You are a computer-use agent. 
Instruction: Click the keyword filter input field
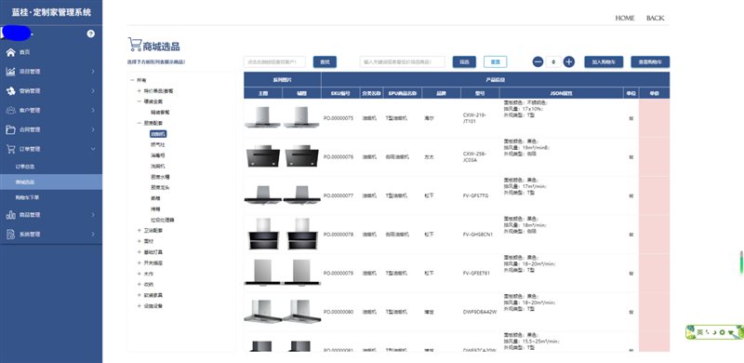coord(403,61)
